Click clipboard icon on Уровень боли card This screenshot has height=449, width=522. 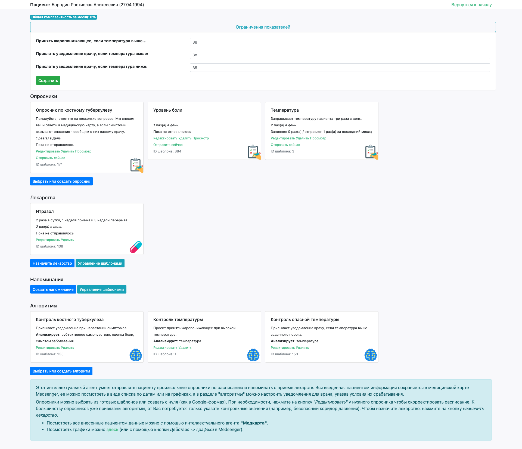254,152
